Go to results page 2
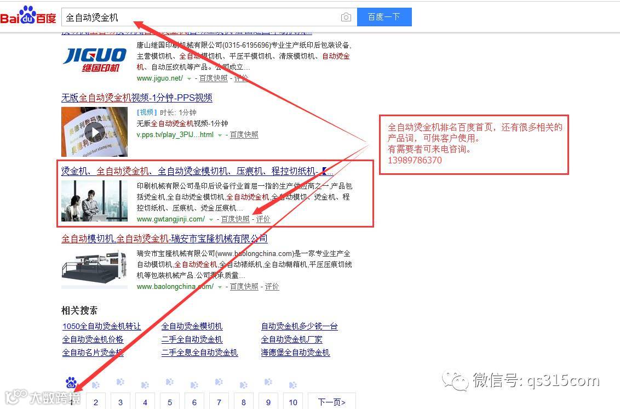The height and width of the screenshot is (409, 620). click(x=96, y=401)
